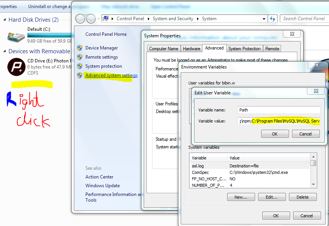Click the value C:\Windows\system32\cmd.exe
Screen dimensions: 329x226
(259, 172)
